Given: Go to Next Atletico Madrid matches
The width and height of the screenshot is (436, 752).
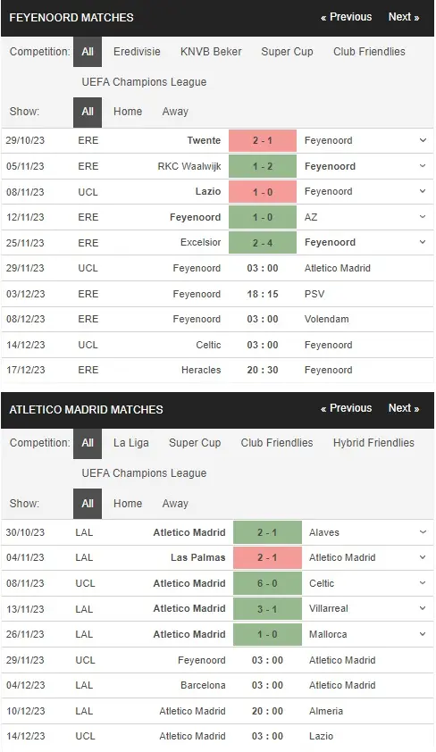Looking at the screenshot, I should click(404, 408).
